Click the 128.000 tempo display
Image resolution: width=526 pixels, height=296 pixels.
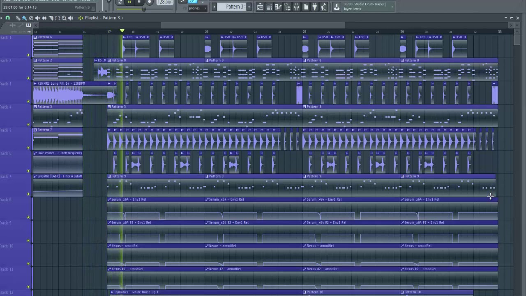click(164, 2)
